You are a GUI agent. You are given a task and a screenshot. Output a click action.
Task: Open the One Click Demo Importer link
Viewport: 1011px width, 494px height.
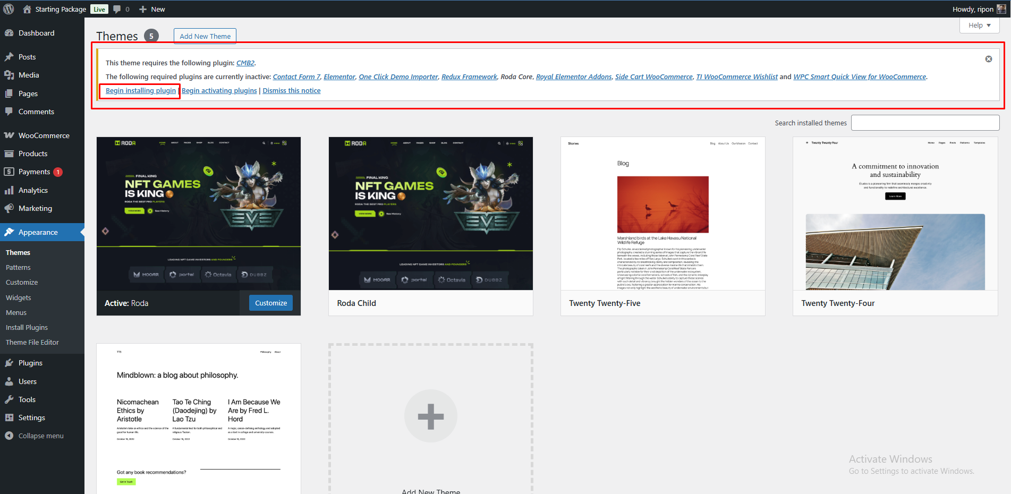click(398, 76)
